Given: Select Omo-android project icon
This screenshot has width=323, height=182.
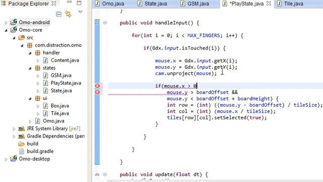Looking at the screenshot, I should pos(14,22).
